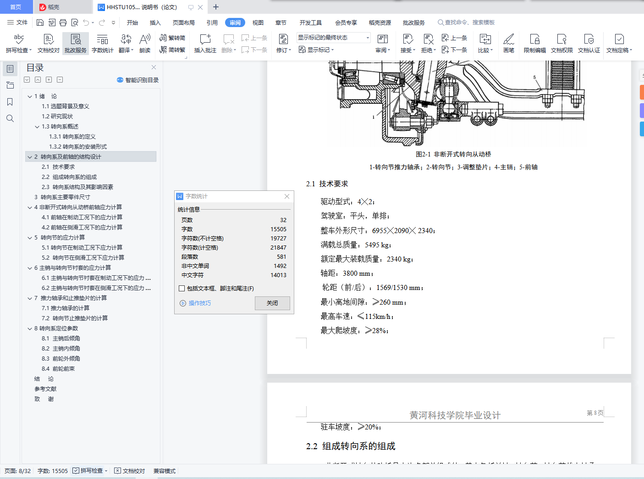Click the 查找命令、搜索模板 search field
Viewport: 644px width, 479px height.
point(467,22)
